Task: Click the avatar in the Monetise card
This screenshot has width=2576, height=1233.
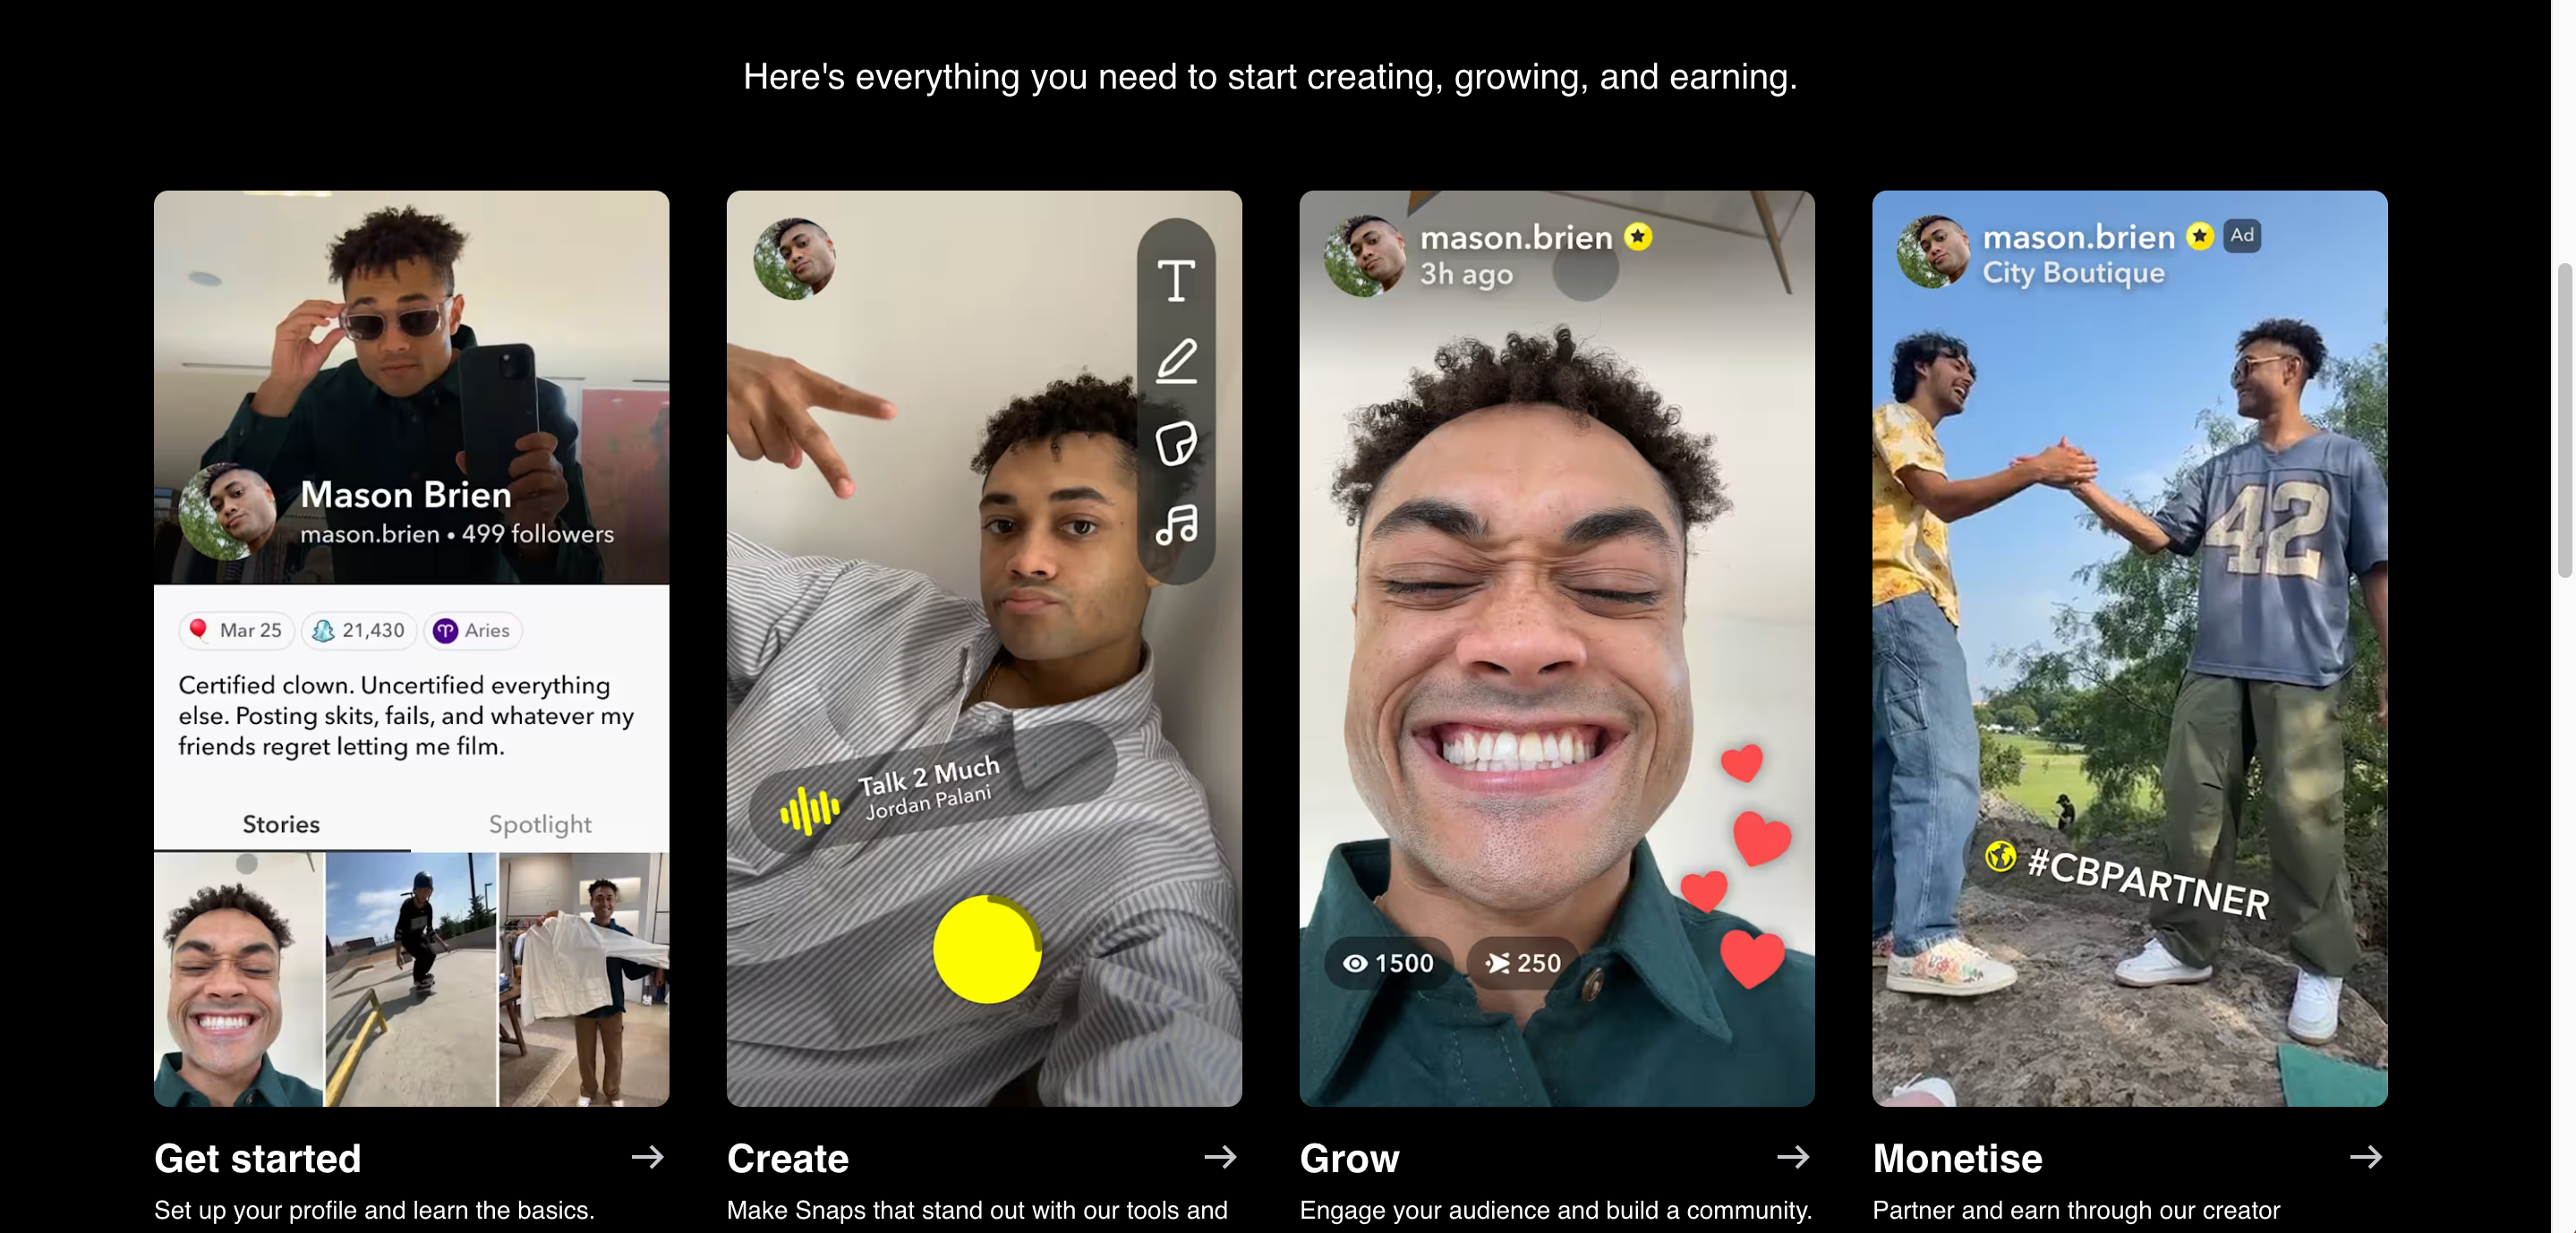Action: pos(1934,251)
